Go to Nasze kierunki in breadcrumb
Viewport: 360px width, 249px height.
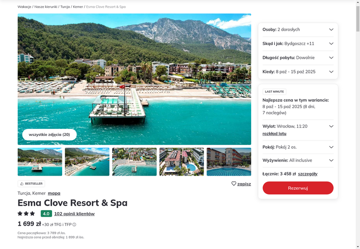tap(46, 7)
